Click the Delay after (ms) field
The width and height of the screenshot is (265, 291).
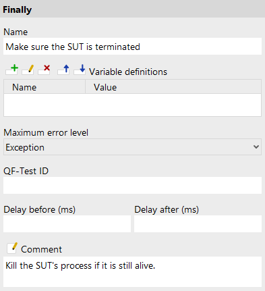pos(198,223)
